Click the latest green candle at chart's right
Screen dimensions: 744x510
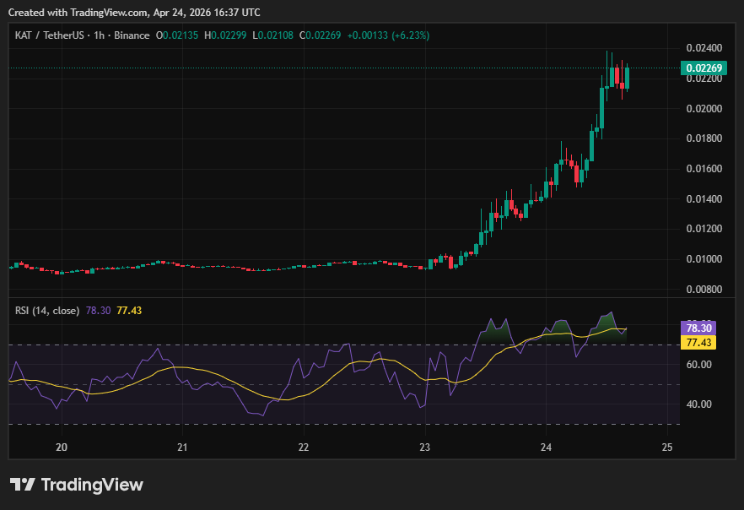pos(627,78)
